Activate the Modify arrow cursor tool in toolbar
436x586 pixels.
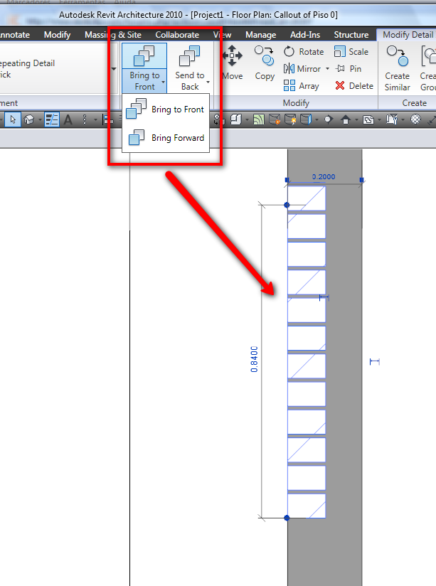point(13,119)
